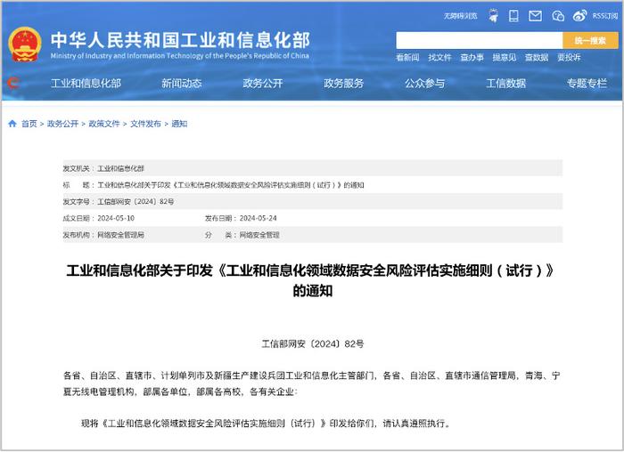Viewport: 624px width, 452px height.
Task: Open the 新闻动态 navigation menu
Action: click(181, 84)
